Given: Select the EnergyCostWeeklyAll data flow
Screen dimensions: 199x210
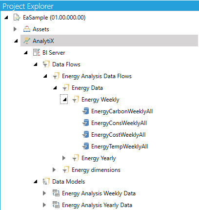Looking at the screenshot, I should point(119,135).
